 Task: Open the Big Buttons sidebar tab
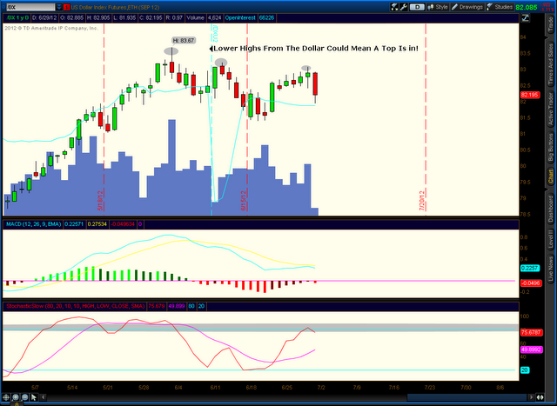(x=551, y=148)
